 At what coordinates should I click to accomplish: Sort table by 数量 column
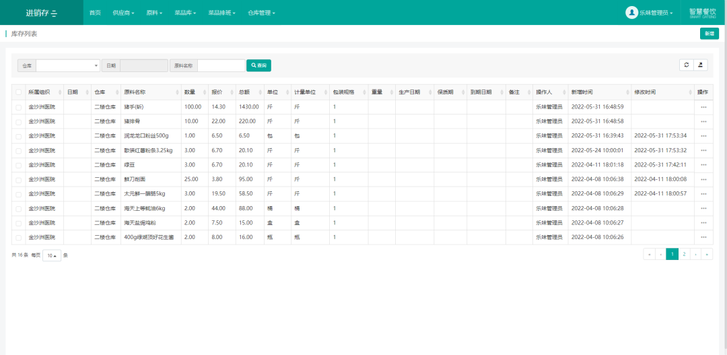click(x=195, y=92)
